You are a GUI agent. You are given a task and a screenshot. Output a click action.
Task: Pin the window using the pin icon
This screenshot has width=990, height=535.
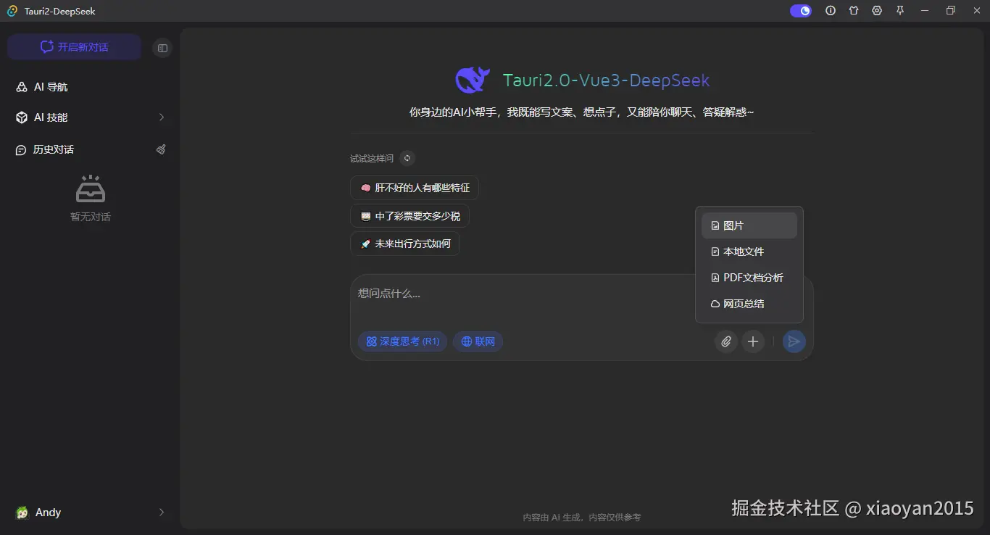pos(899,10)
